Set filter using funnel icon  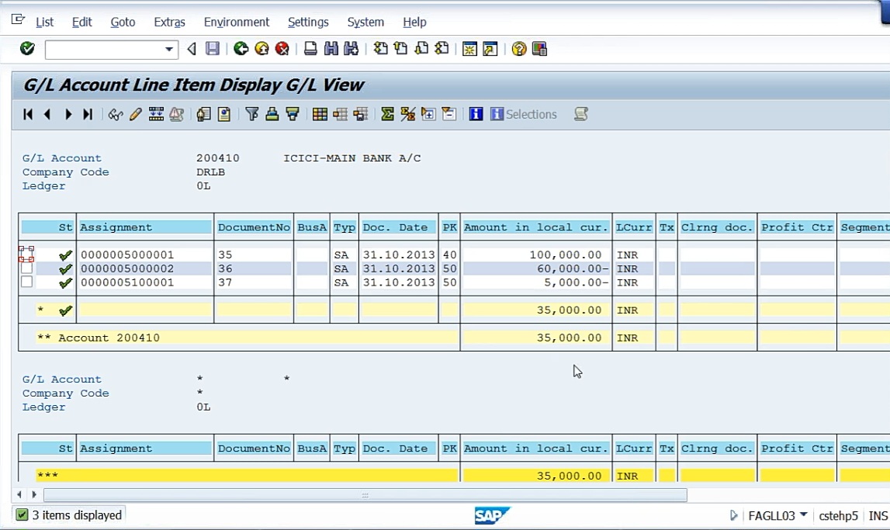pyautogui.click(x=251, y=114)
